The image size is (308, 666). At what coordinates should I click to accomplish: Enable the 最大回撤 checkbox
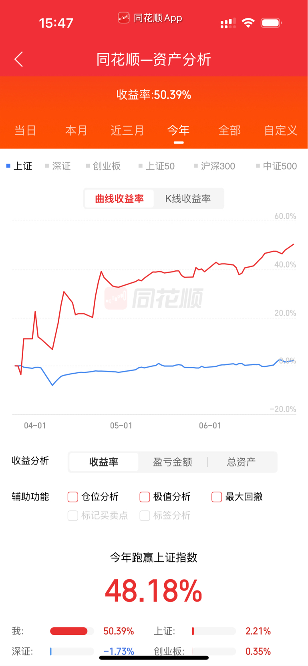pos(217,497)
